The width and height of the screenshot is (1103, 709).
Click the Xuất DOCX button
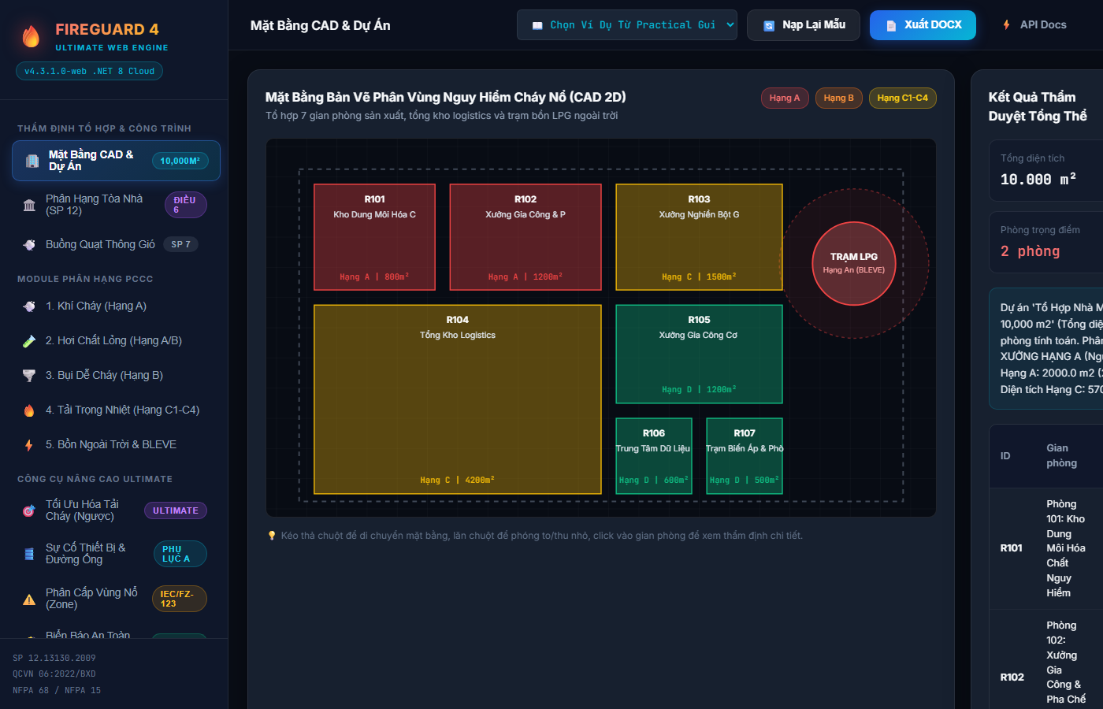pyautogui.click(x=923, y=25)
